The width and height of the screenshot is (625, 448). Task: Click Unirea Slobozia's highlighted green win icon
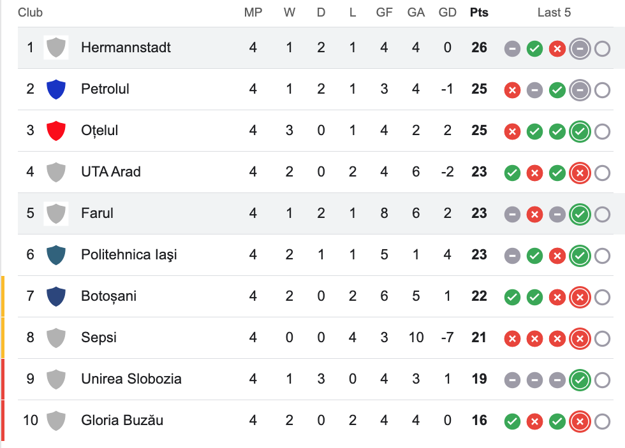coord(580,380)
